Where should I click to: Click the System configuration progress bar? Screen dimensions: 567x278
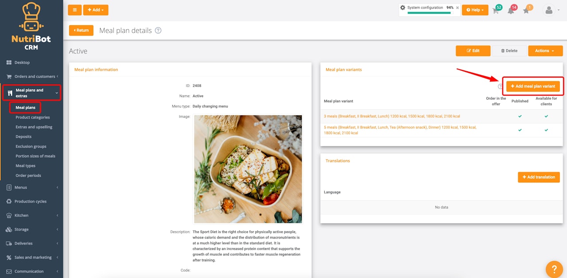click(x=429, y=13)
